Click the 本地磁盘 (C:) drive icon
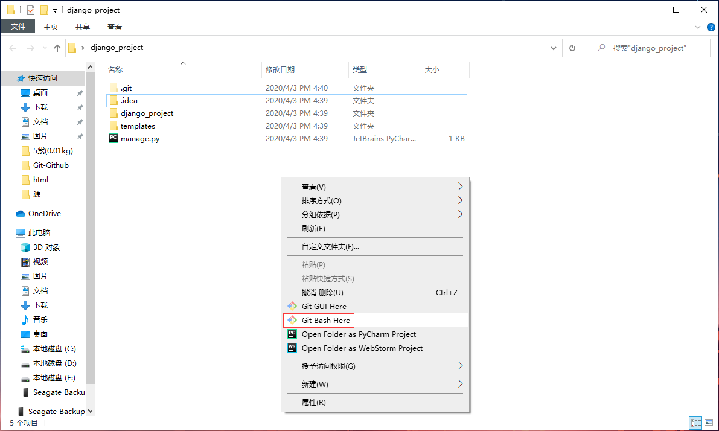The height and width of the screenshot is (431, 719). pyautogui.click(x=25, y=349)
